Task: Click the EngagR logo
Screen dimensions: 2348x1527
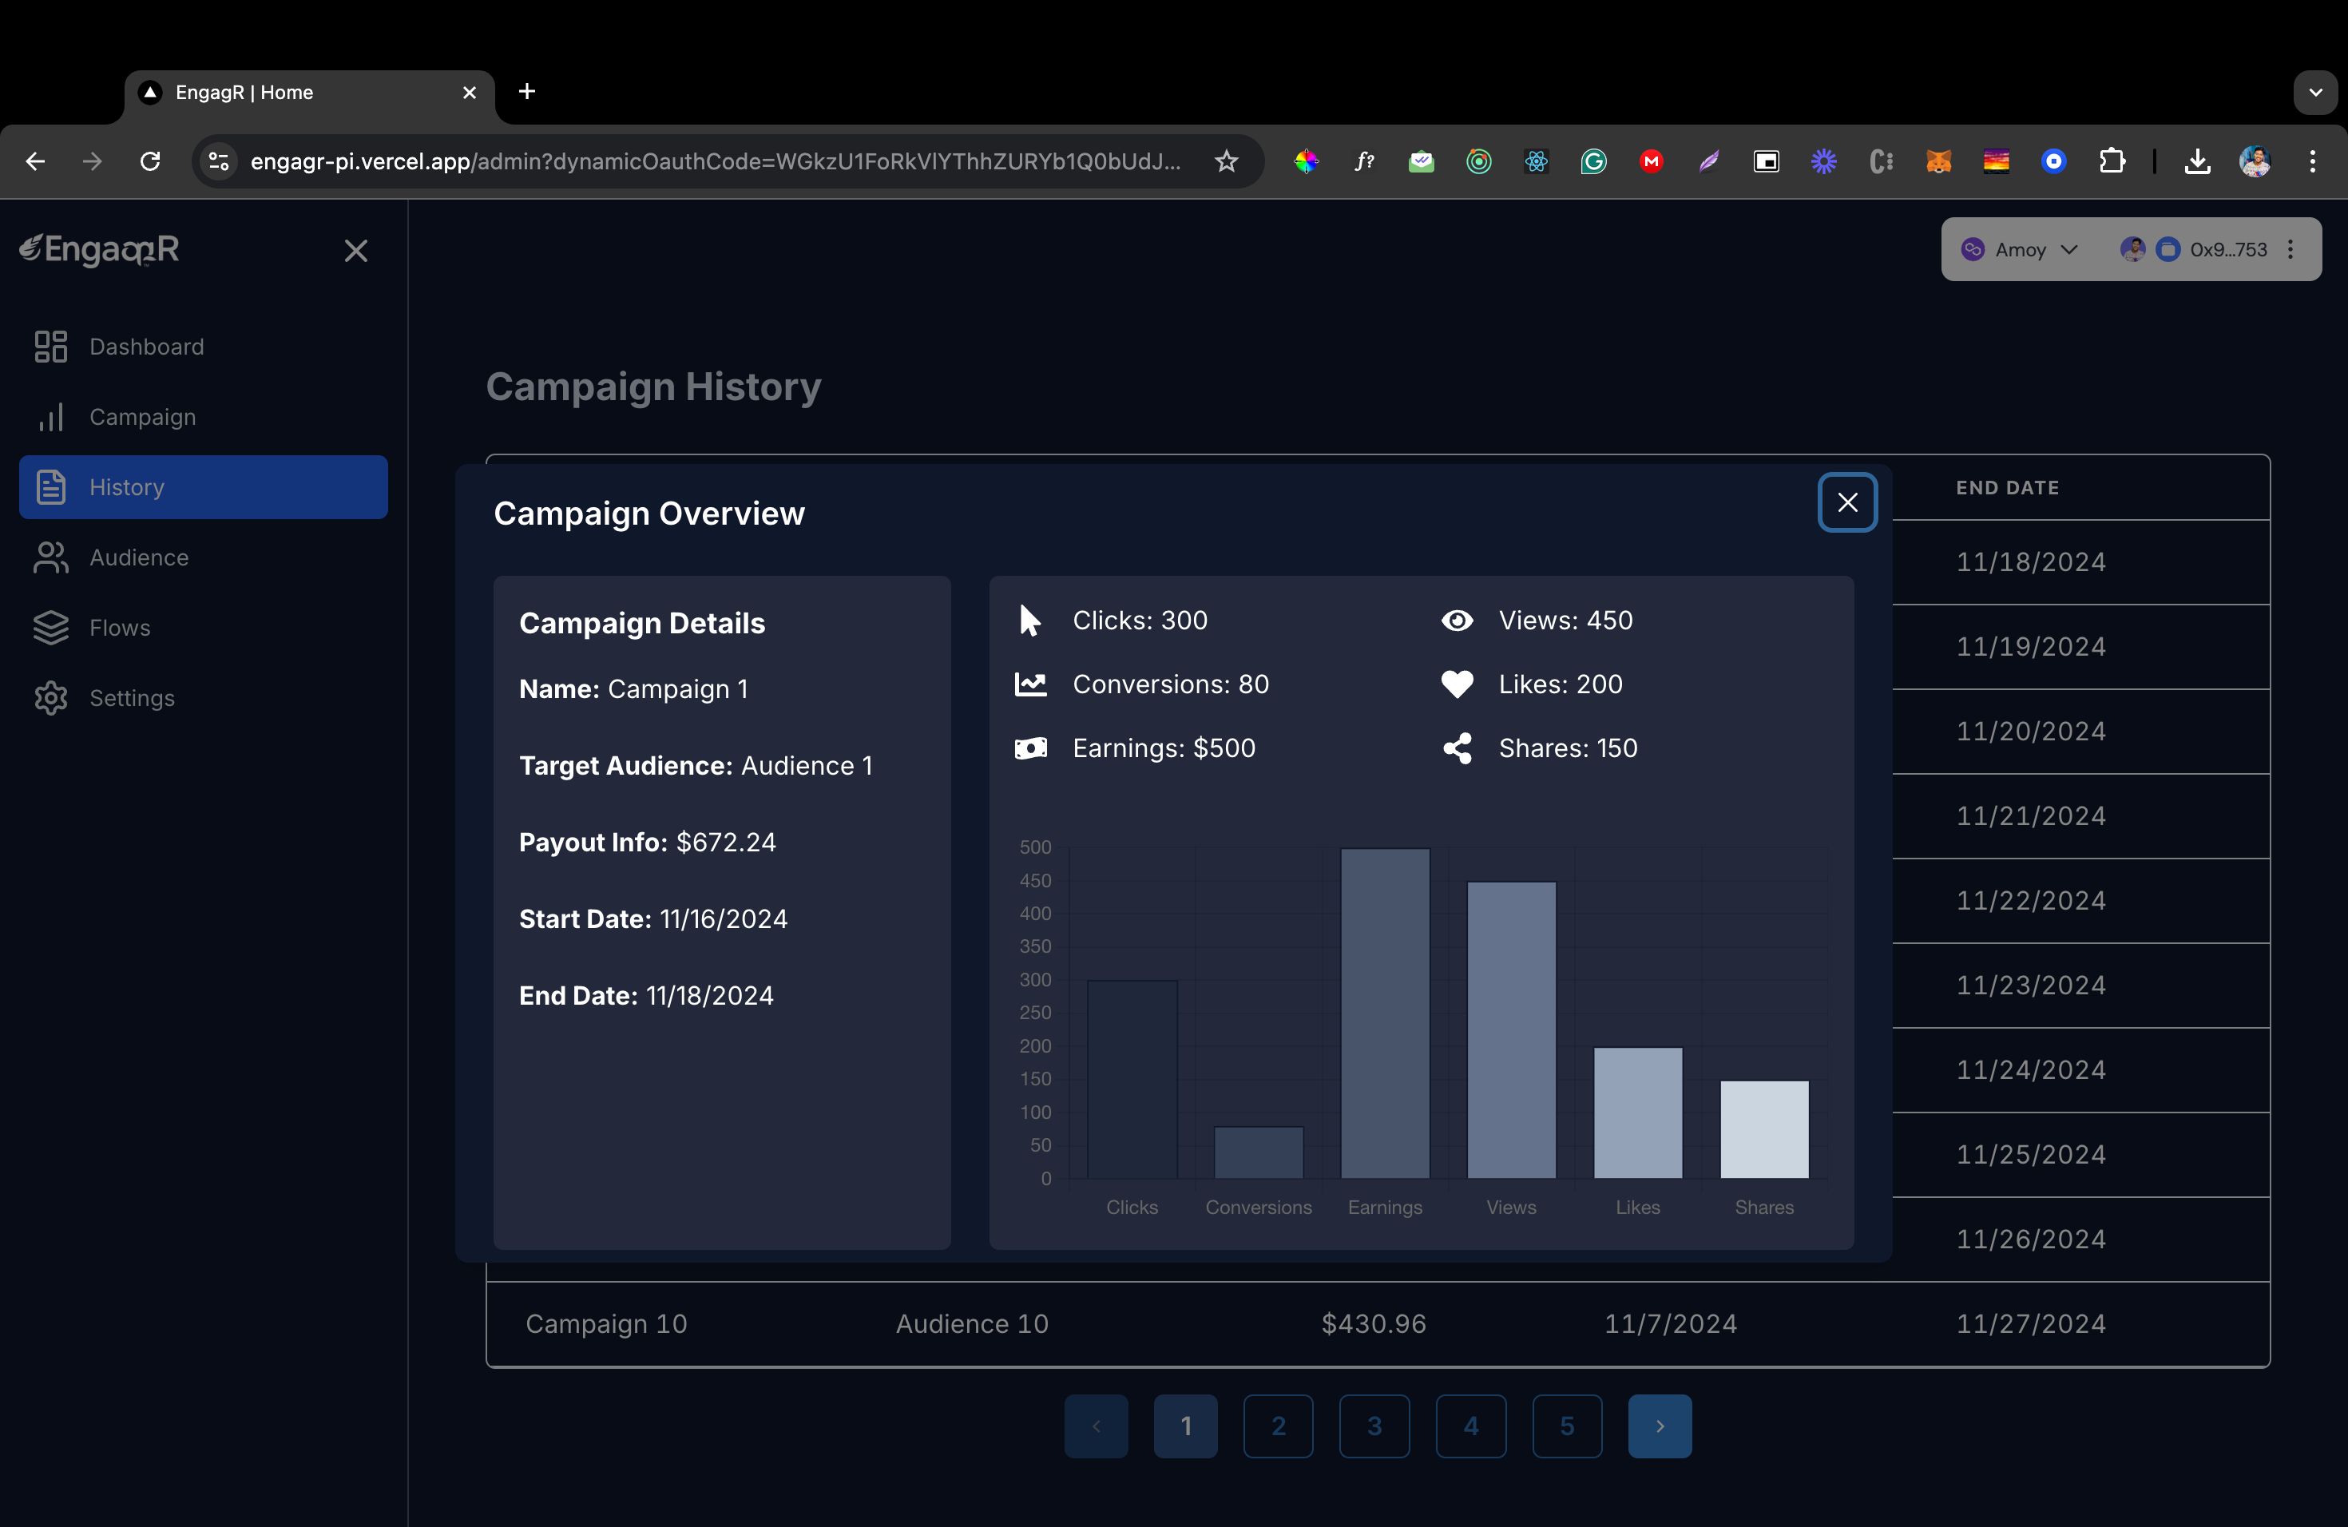Action: 100,249
